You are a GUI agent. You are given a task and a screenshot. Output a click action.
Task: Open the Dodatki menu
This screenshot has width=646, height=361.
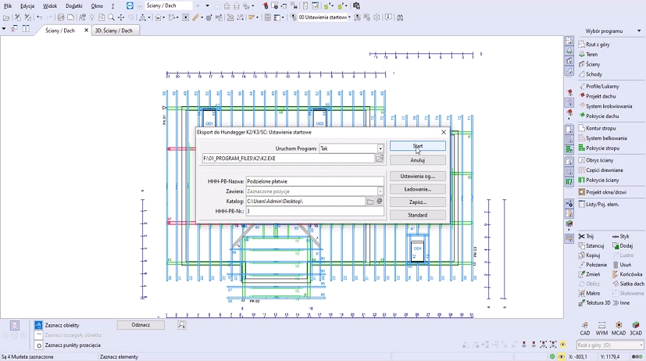pos(73,5)
